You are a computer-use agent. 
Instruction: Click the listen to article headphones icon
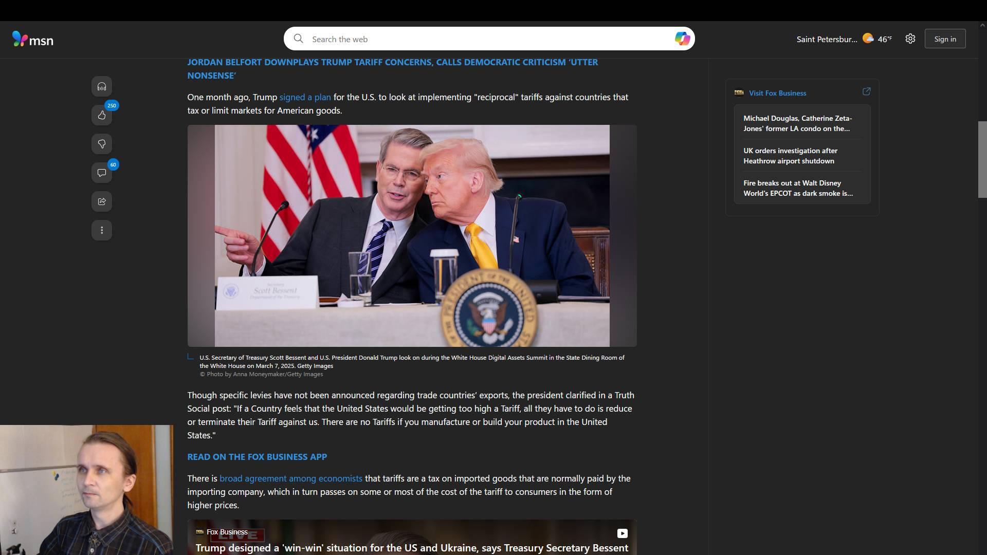coord(102,86)
